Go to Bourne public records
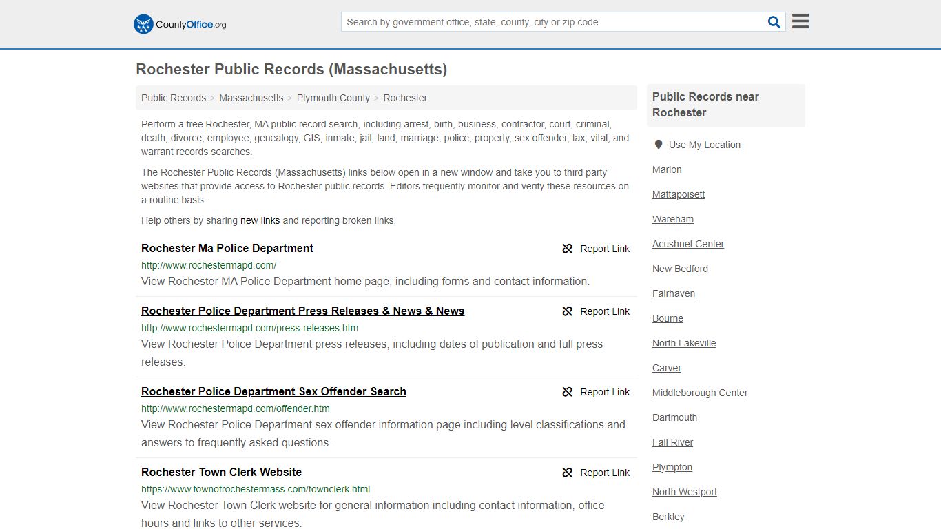 click(x=668, y=318)
